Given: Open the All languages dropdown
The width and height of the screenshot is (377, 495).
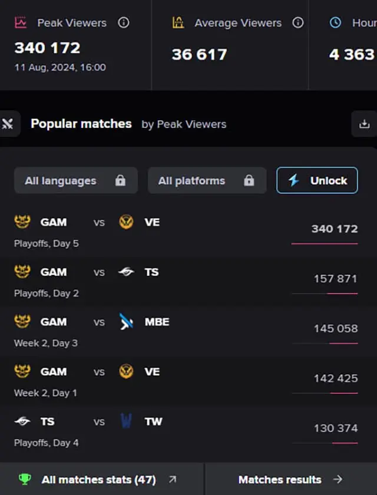Looking at the screenshot, I should [76, 180].
